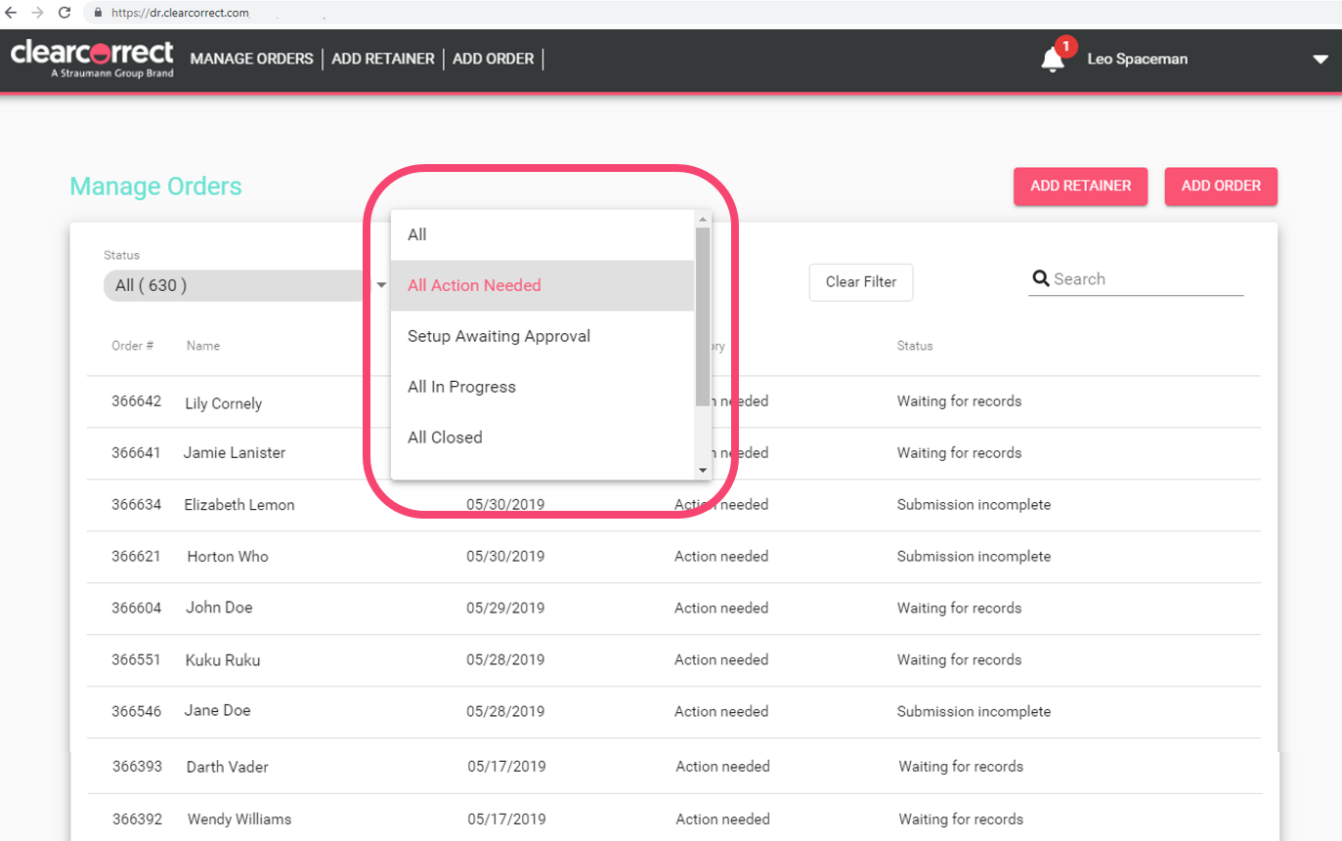Screen dimensions: 1342x841
Task: Open the Leo Spaceman account menu
Action: 1137,59
